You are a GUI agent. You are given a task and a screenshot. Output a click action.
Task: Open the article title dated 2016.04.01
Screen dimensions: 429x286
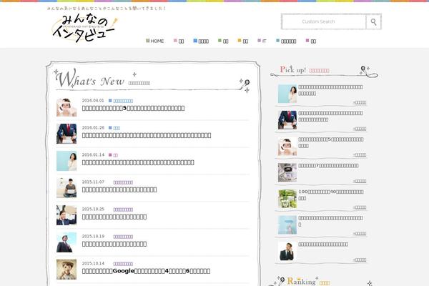pyautogui.click(x=133, y=108)
